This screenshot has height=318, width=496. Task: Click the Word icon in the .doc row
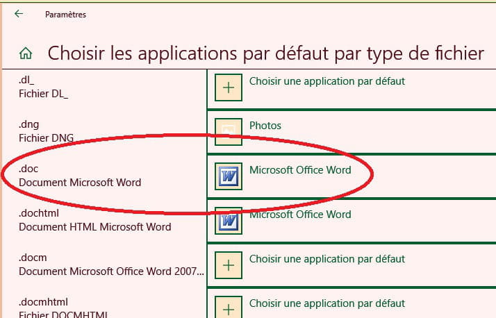point(229,176)
